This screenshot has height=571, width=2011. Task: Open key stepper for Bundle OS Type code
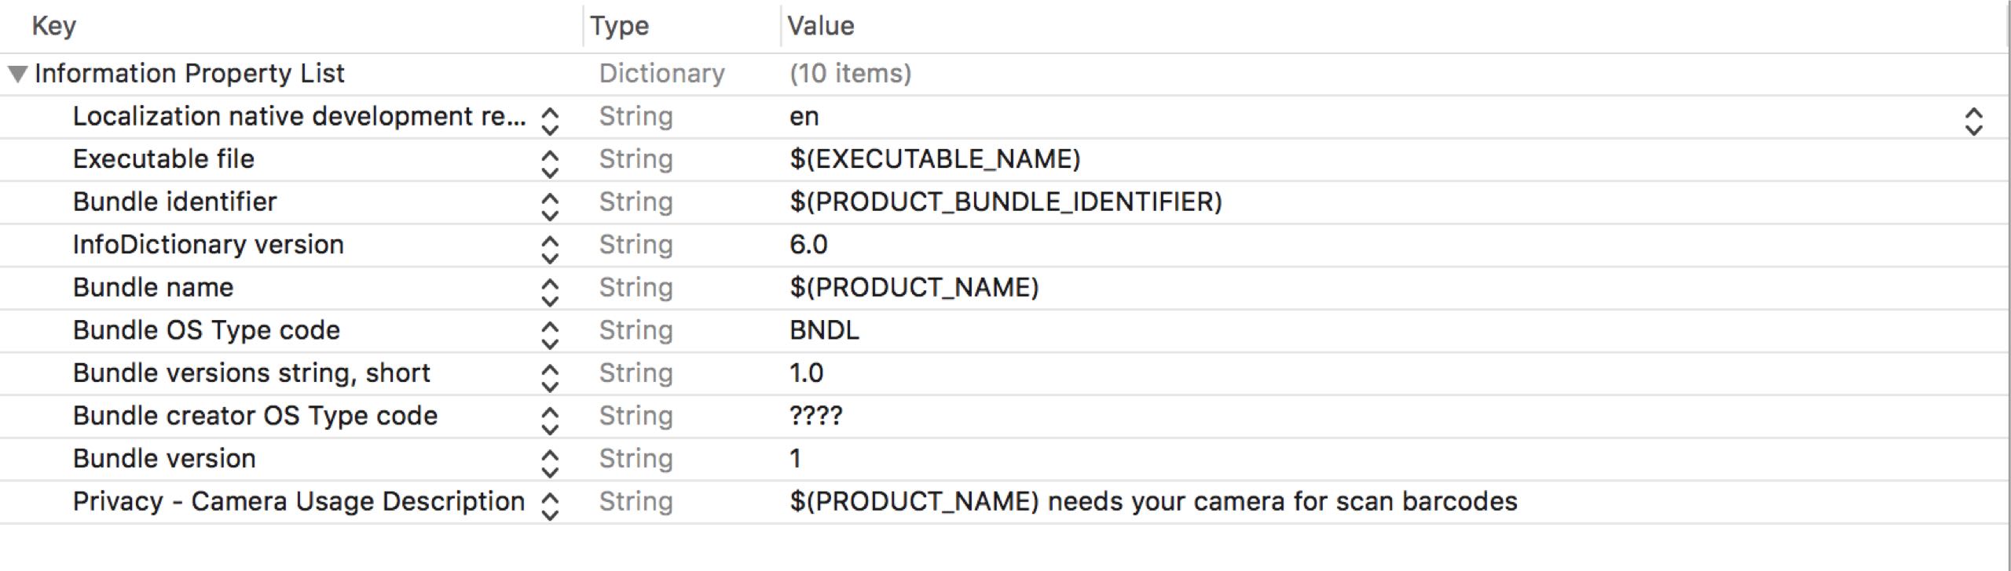(x=550, y=334)
